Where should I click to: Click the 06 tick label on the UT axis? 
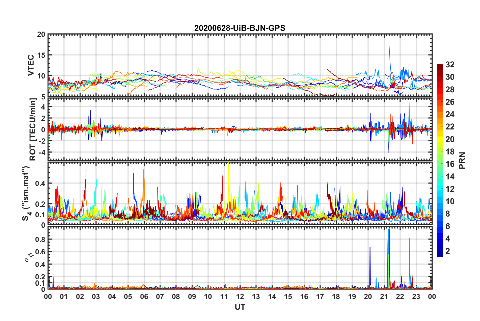(144, 297)
